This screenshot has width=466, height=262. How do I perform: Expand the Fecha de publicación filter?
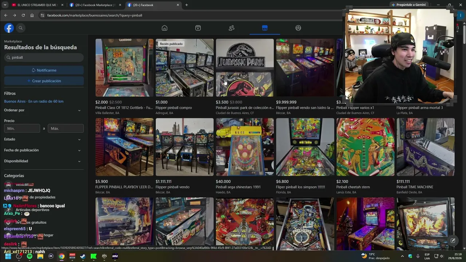coord(44,150)
